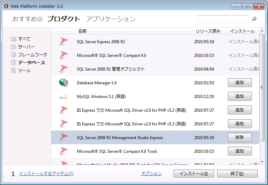The image size is (268, 185).
Task: Select the フレームワーク category
Action: tap(33, 54)
